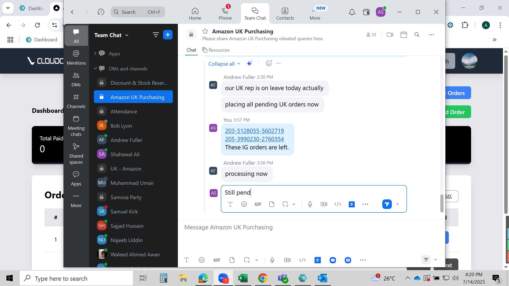The image size is (509, 286).
Task: Open UK - Amazon channel
Action: (x=133, y=169)
